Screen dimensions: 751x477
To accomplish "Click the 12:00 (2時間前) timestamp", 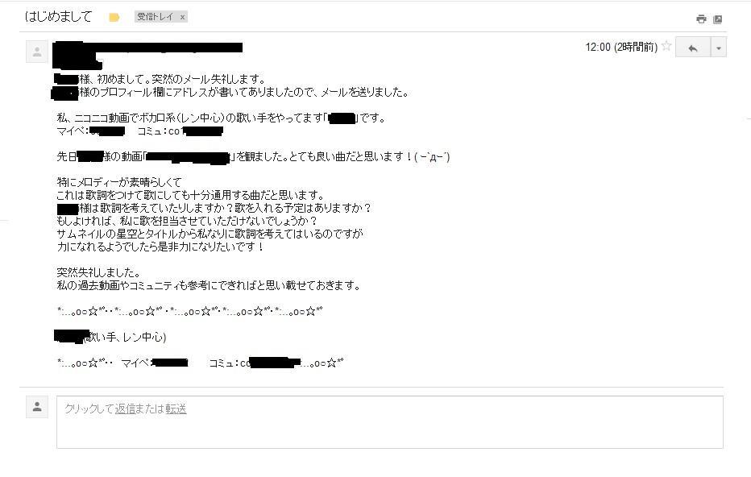I will pyautogui.click(x=621, y=47).
